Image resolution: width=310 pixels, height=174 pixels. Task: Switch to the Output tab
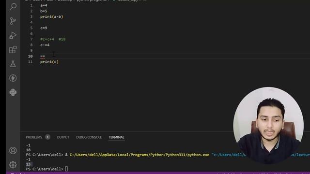pyautogui.click(x=63, y=137)
